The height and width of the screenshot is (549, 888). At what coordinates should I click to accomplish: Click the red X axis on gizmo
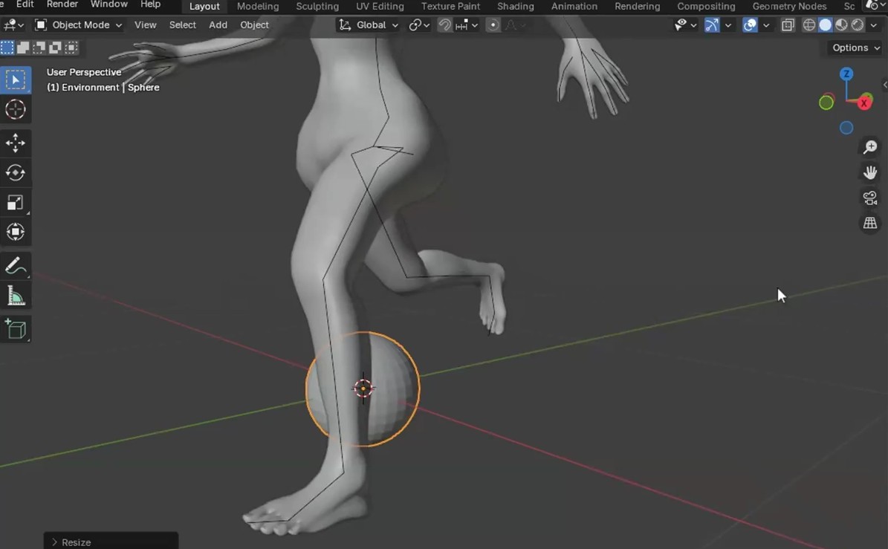tap(864, 103)
